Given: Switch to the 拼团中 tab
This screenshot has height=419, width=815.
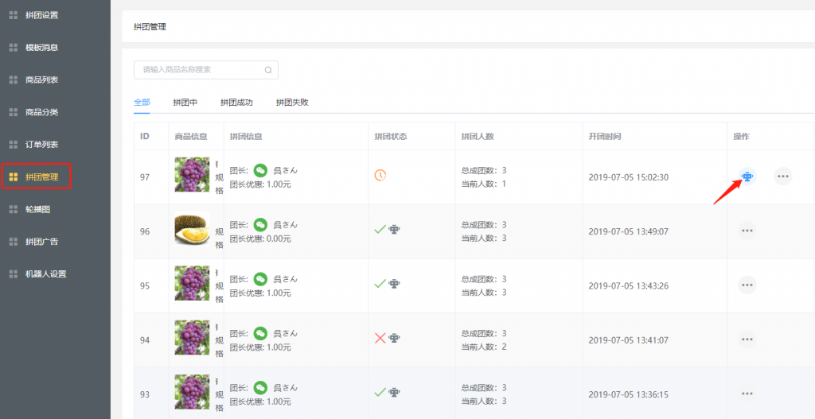Looking at the screenshot, I should pyautogui.click(x=185, y=103).
